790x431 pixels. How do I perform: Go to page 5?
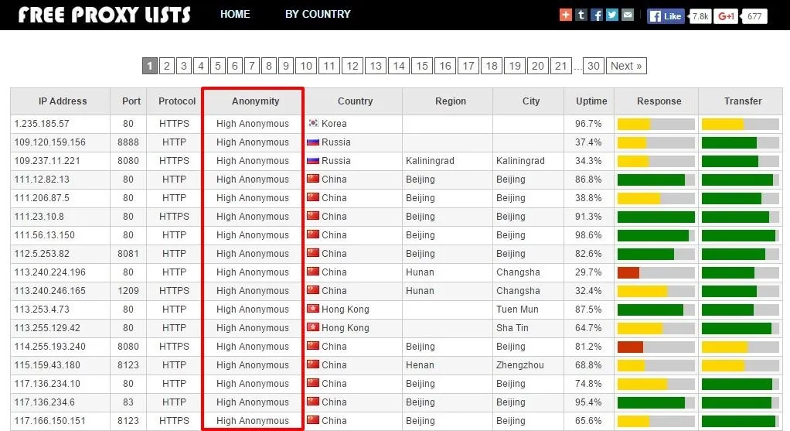click(x=218, y=66)
